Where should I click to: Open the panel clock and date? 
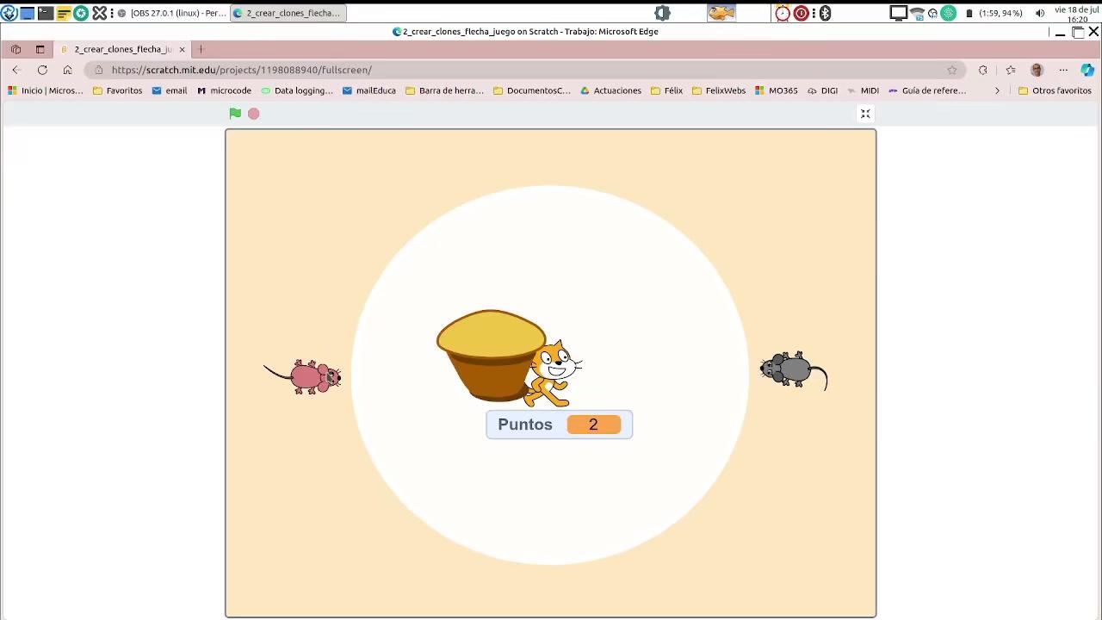point(1077,14)
